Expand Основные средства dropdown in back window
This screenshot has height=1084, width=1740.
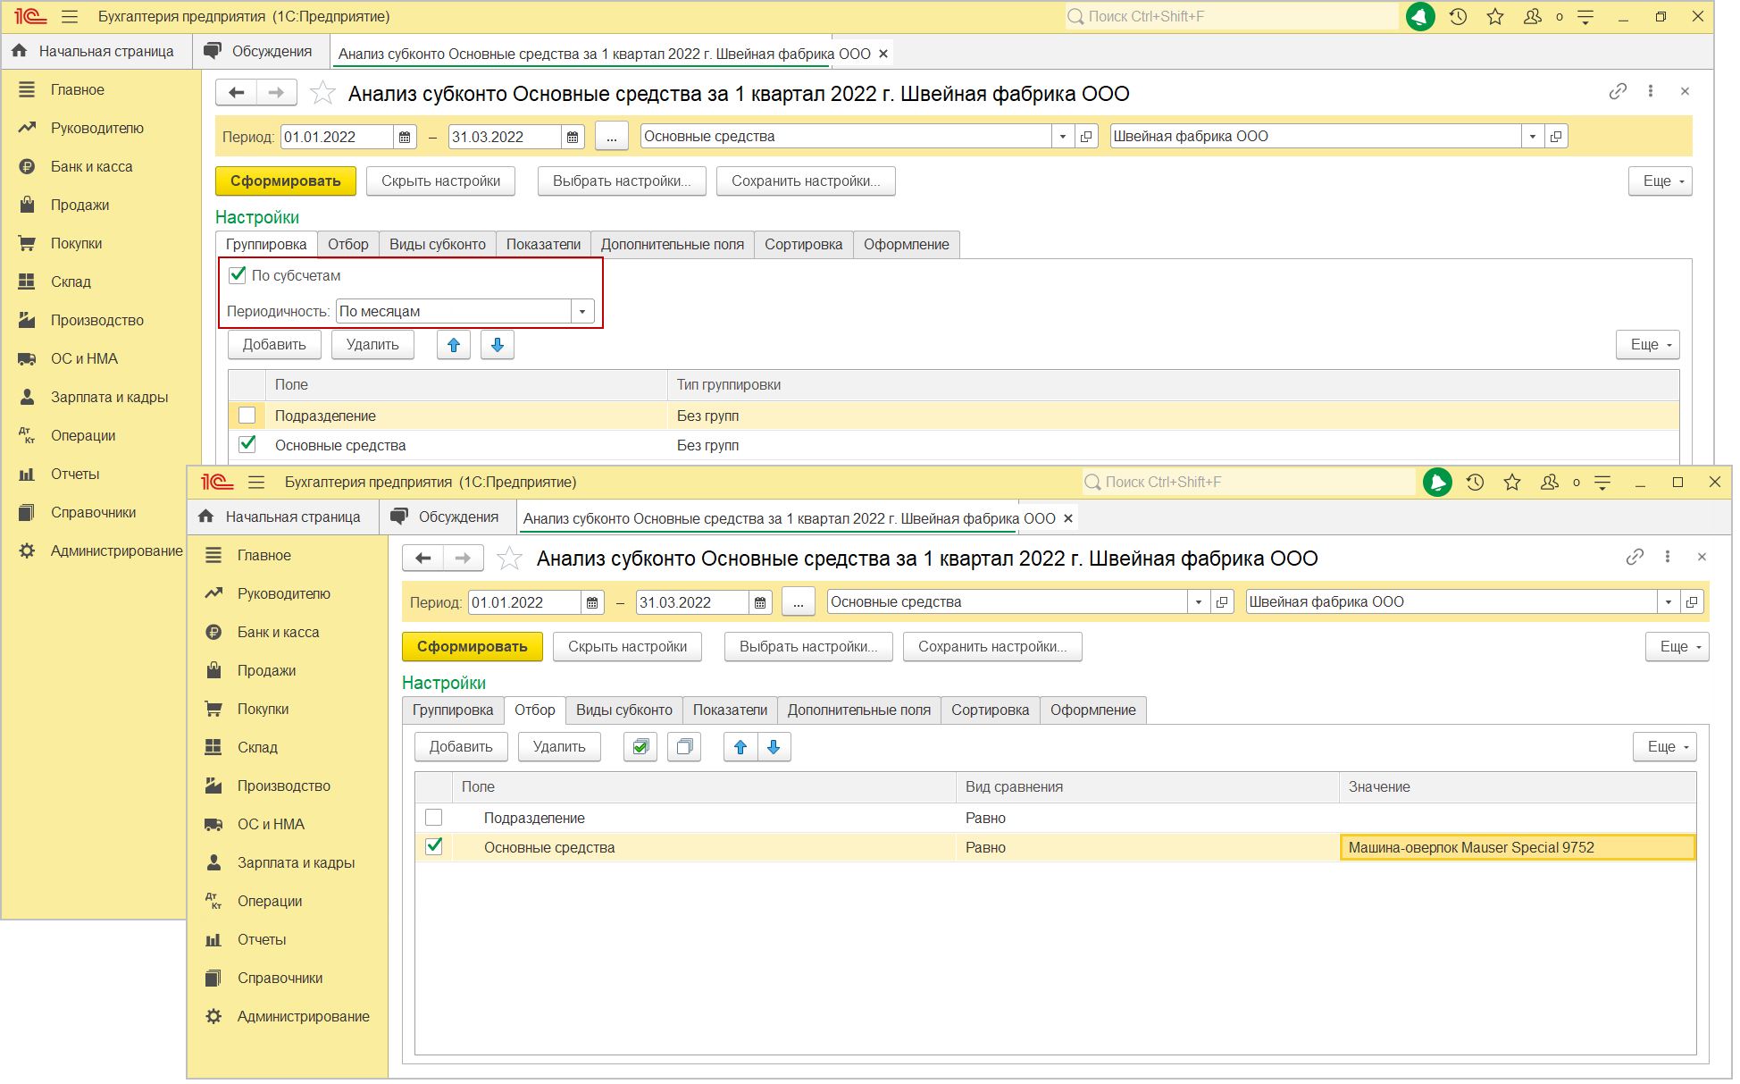pos(1063,137)
